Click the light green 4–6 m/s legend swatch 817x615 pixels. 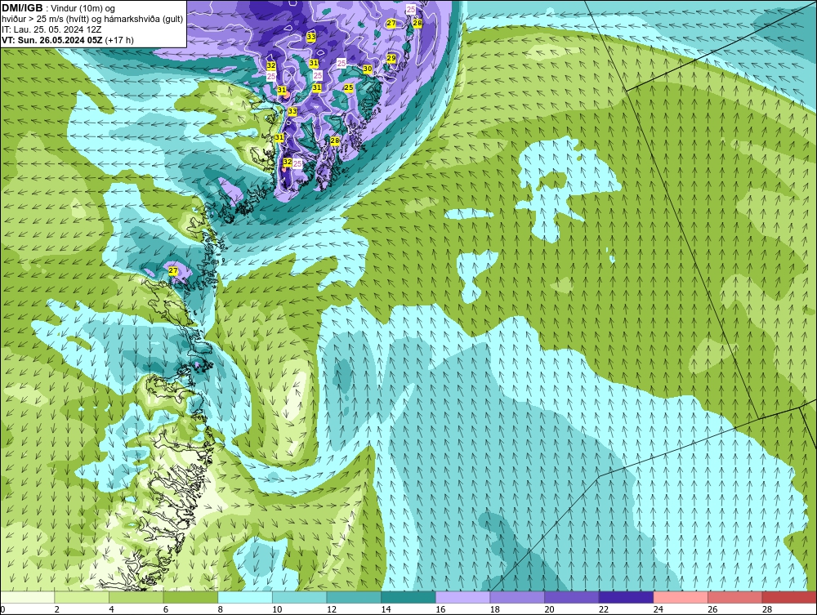click(x=136, y=597)
